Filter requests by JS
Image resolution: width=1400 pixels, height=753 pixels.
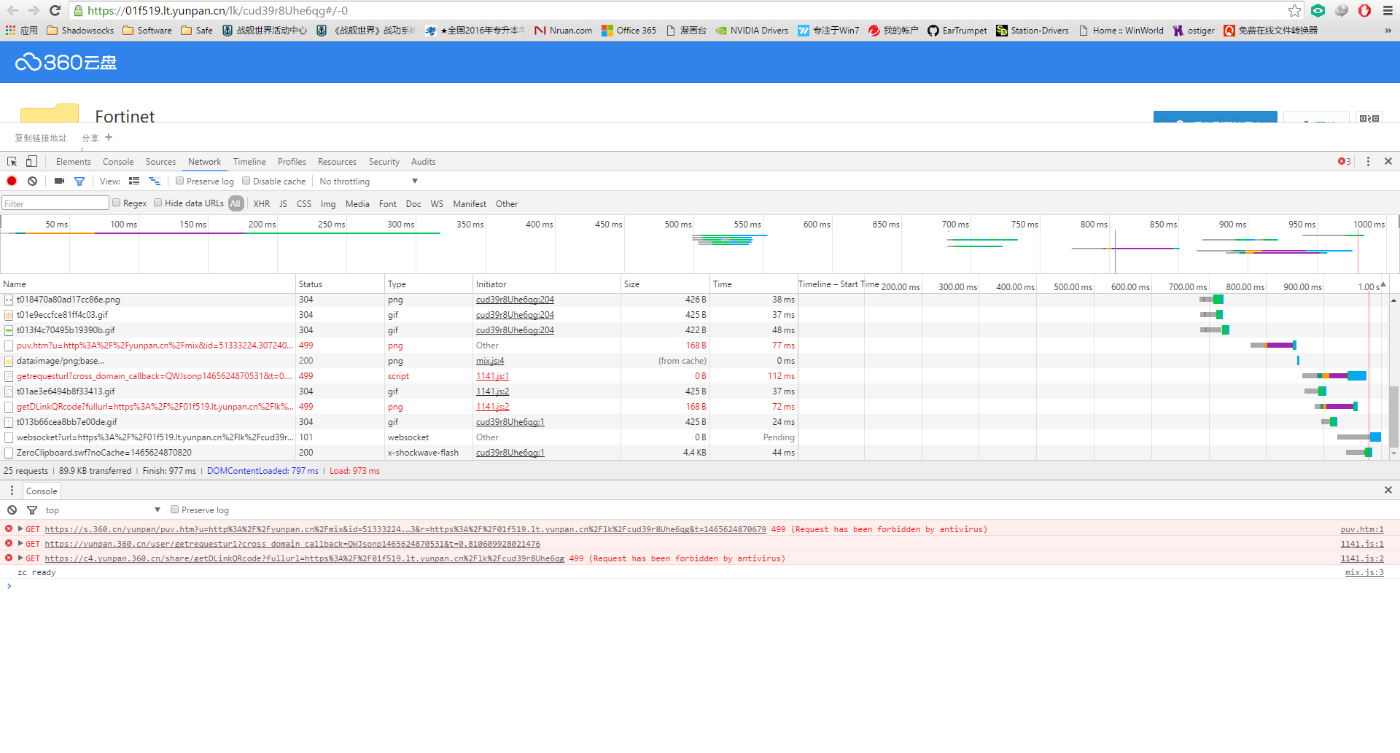(283, 204)
